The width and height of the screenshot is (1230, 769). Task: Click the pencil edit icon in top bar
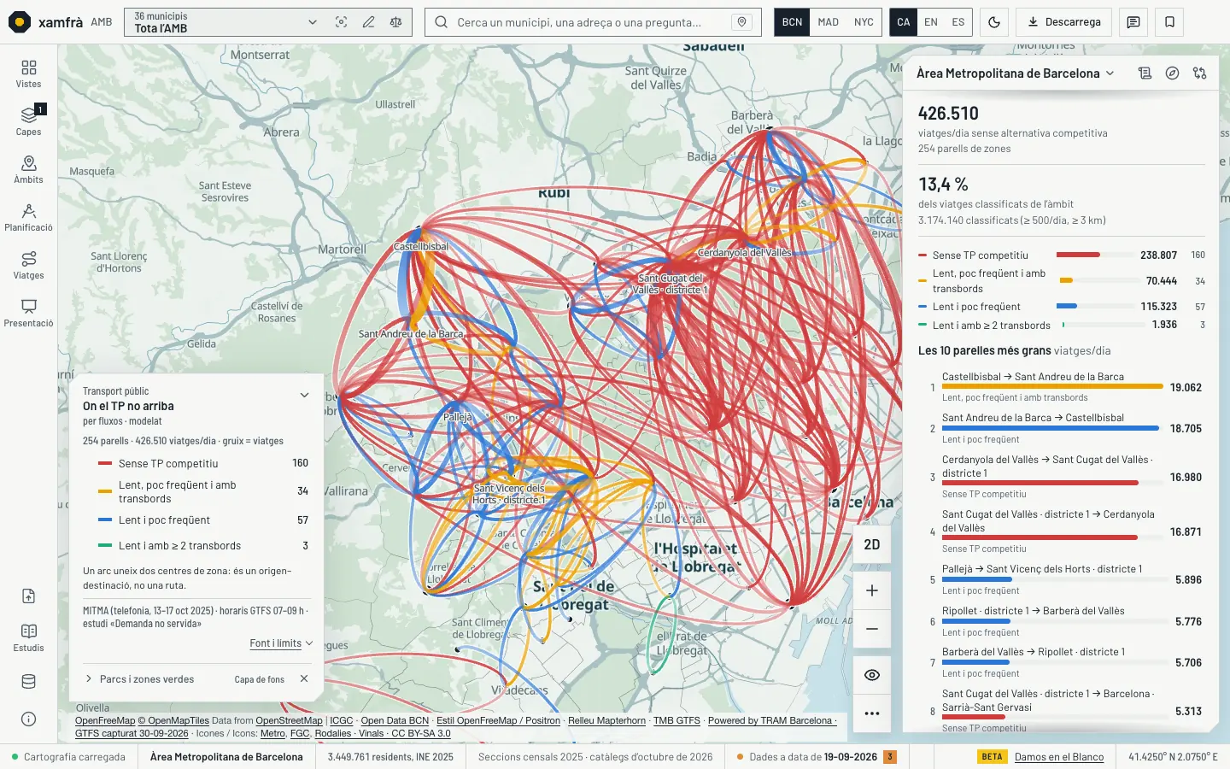pos(368,22)
